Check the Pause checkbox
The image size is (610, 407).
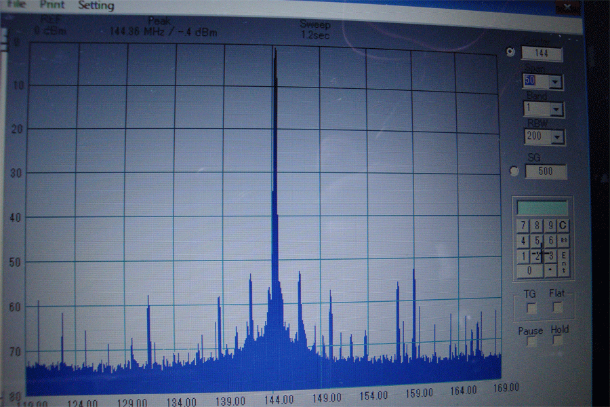pyautogui.click(x=531, y=341)
